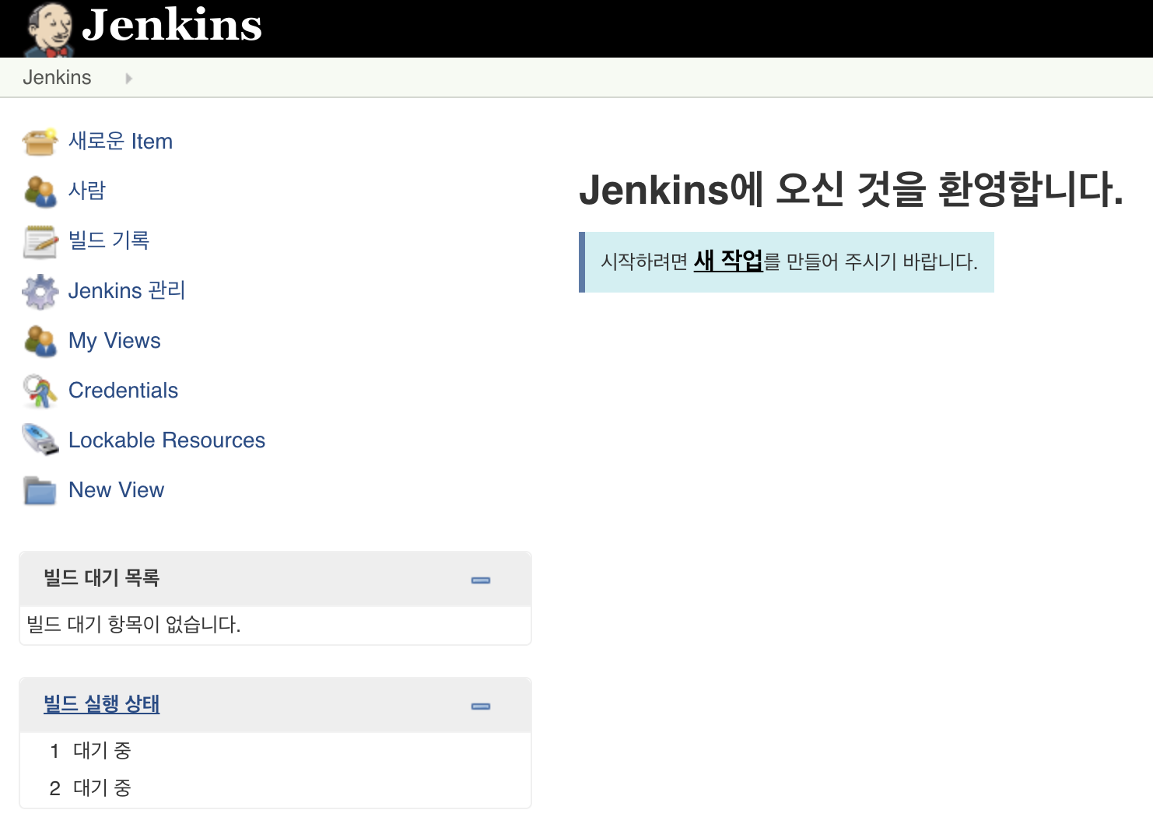
Task: Click the Credentials keys icon
Action: (40, 391)
